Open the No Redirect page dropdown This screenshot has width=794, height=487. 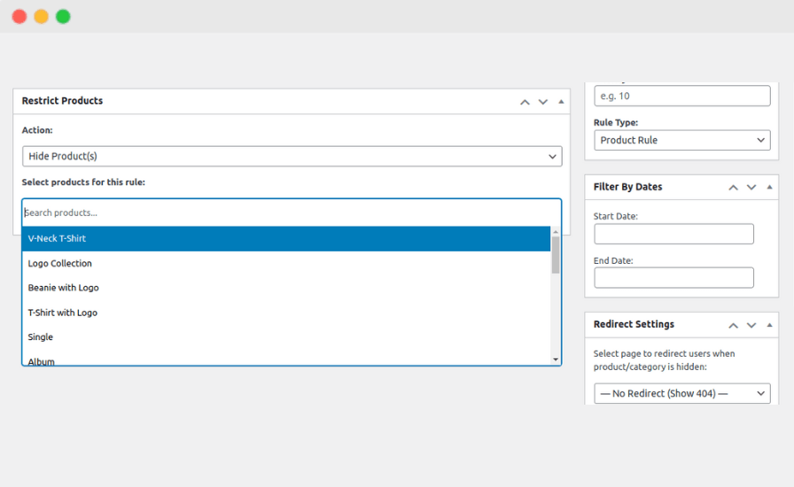pyautogui.click(x=681, y=393)
